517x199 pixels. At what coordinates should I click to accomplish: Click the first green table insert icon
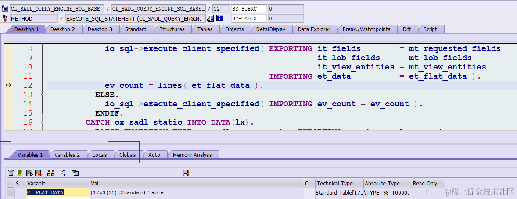click(x=20, y=173)
